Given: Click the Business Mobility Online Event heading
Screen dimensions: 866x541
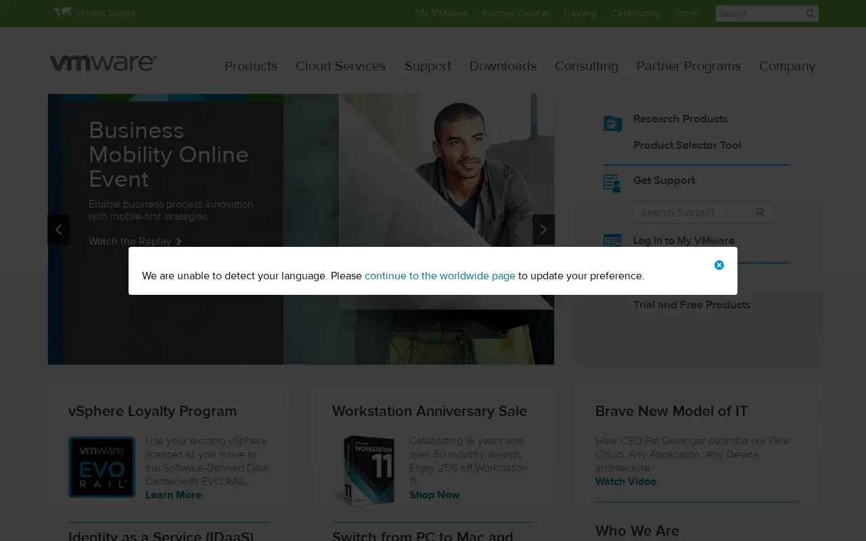Looking at the screenshot, I should click(x=169, y=154).
